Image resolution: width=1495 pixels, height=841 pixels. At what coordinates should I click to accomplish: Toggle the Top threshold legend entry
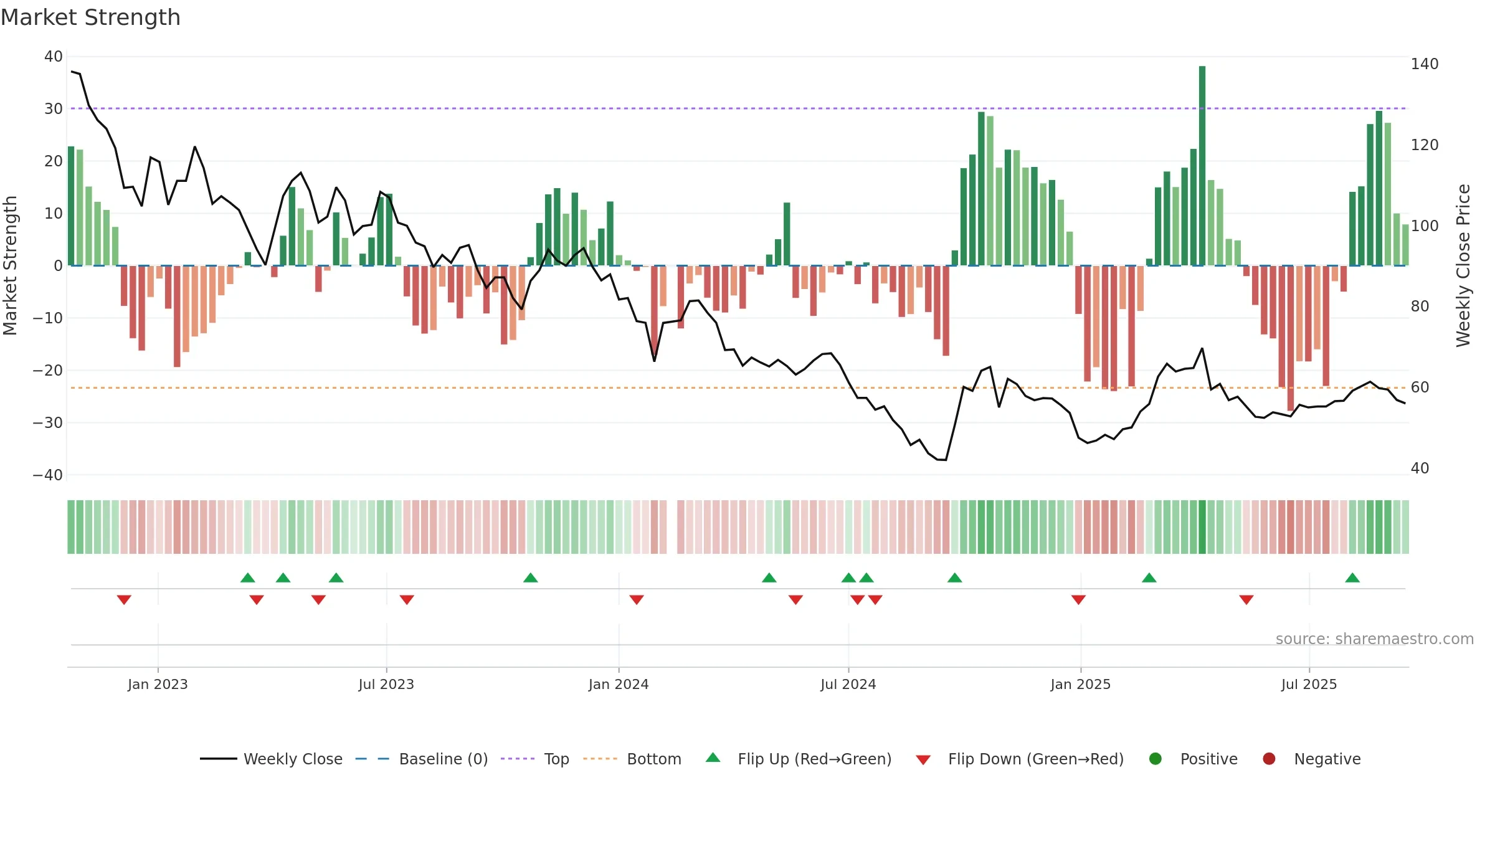(x=535, y=759)
